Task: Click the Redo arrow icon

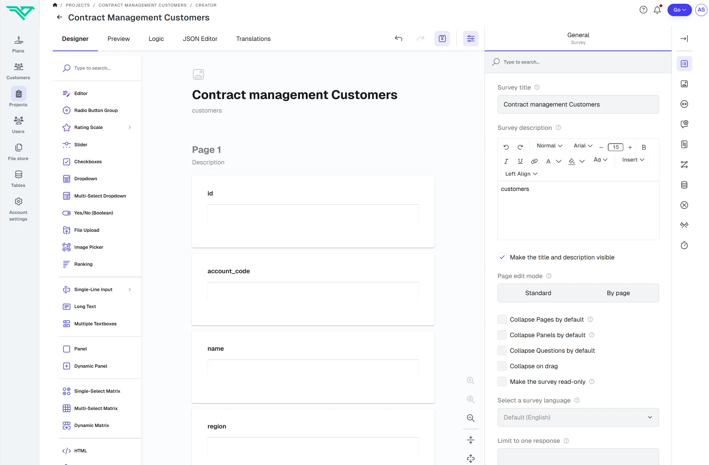Action: point(421,38)
